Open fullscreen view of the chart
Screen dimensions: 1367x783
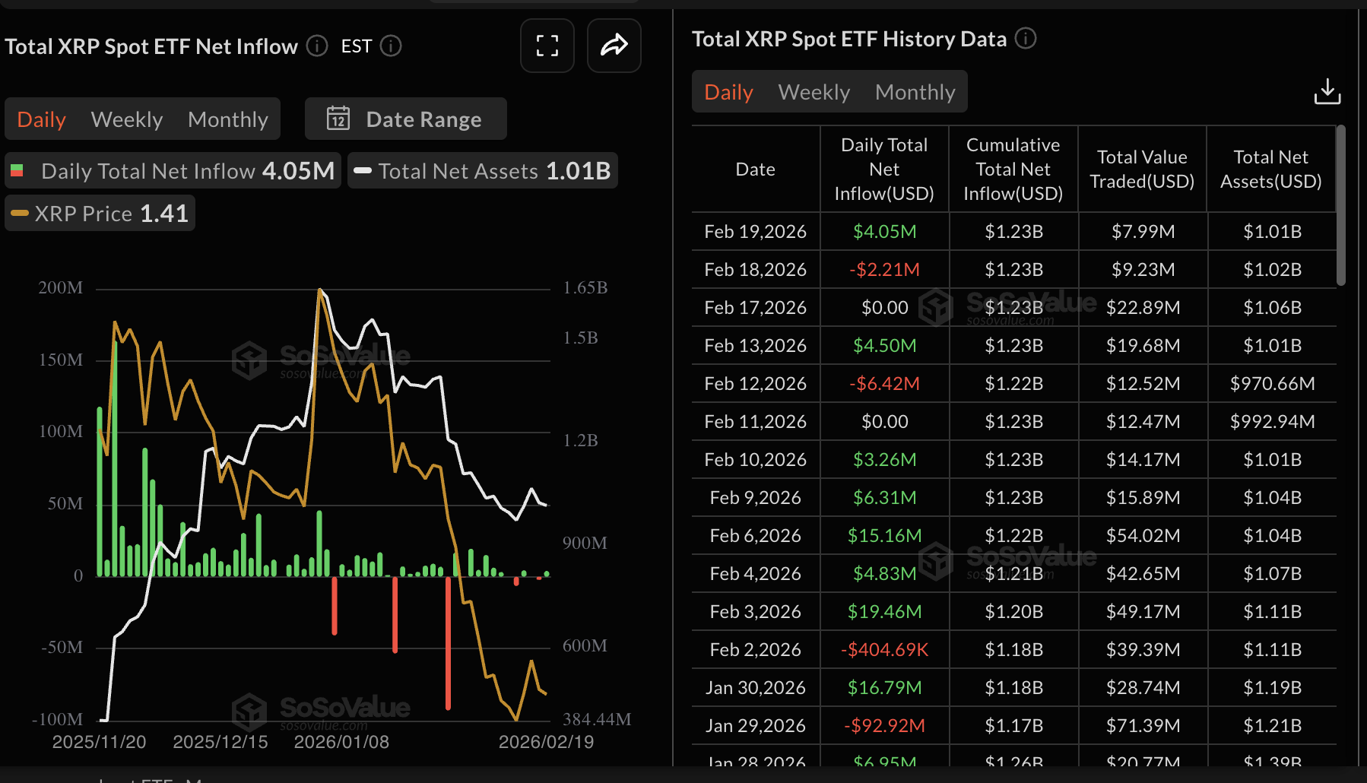(x=547, y=46)
